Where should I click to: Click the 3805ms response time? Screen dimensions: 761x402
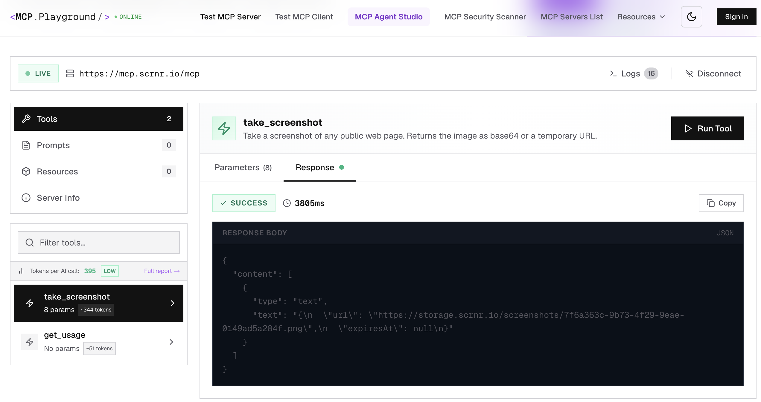pos(309,203)
